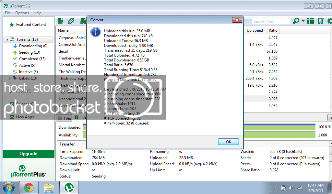This screenshot has height=194, width=332.
Task: Click the µTorrent taskbar button
Action: (69, 188)
